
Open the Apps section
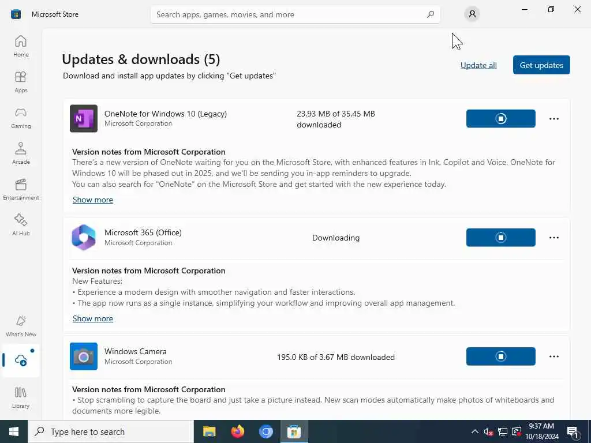(x=21, y=82)
